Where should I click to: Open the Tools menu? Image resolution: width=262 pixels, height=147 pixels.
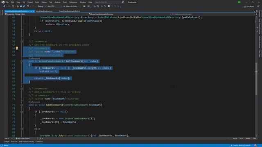click(65, 2)
